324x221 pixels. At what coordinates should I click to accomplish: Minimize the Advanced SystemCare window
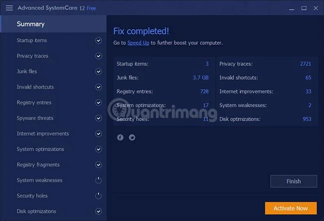pyautogui.click(x=292, y=8)
